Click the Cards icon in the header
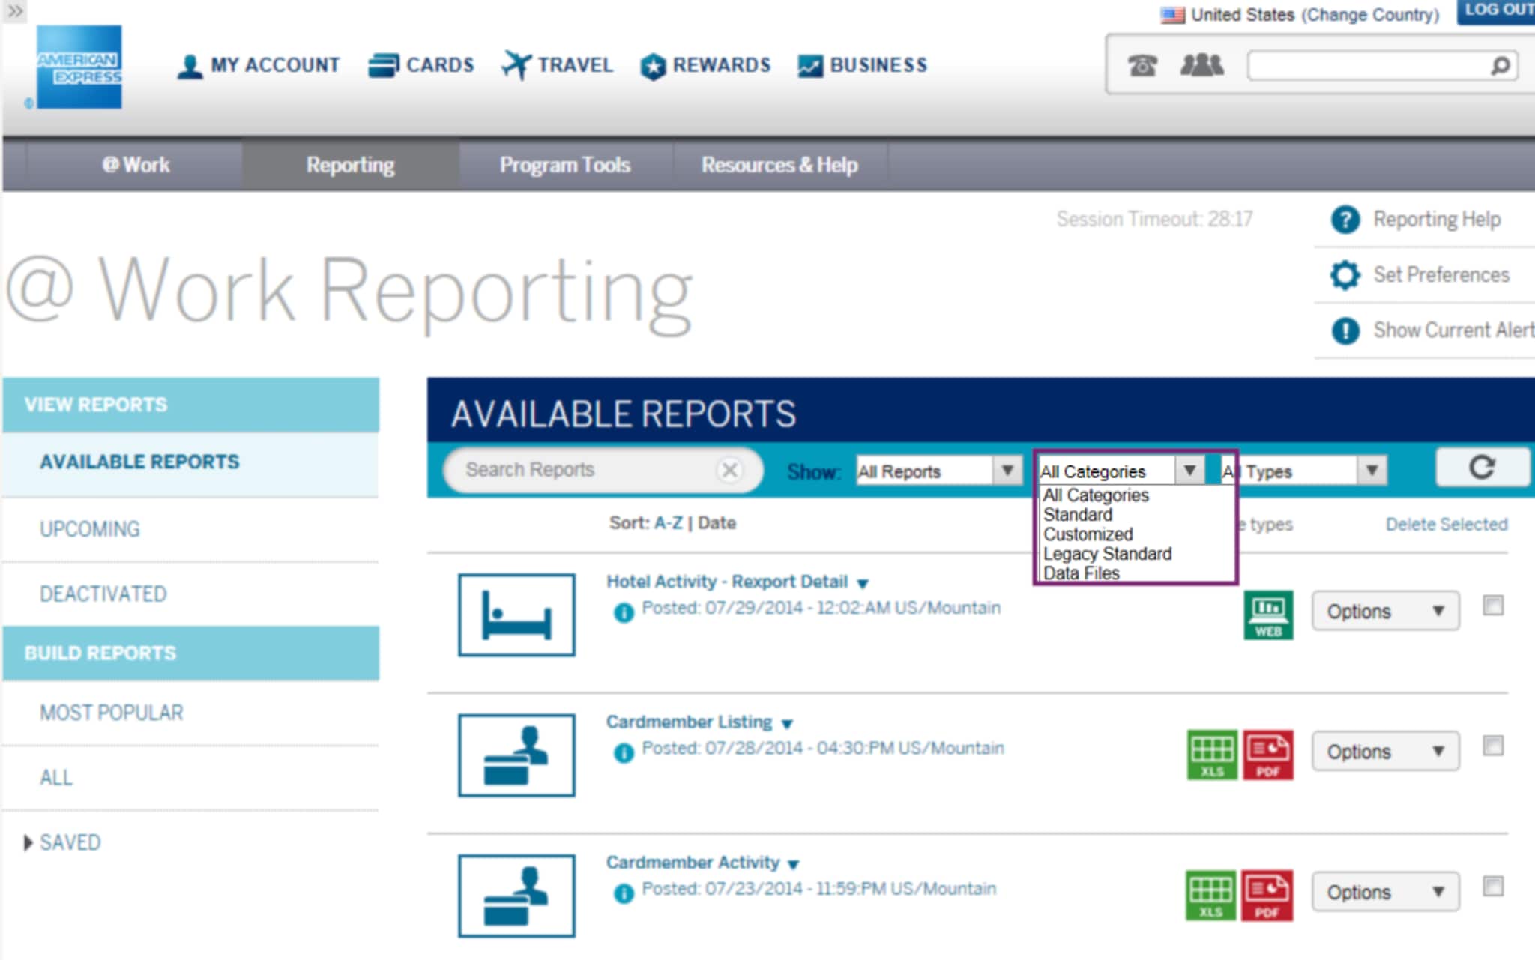The image size is (1535, 960). tap(382, 64)
